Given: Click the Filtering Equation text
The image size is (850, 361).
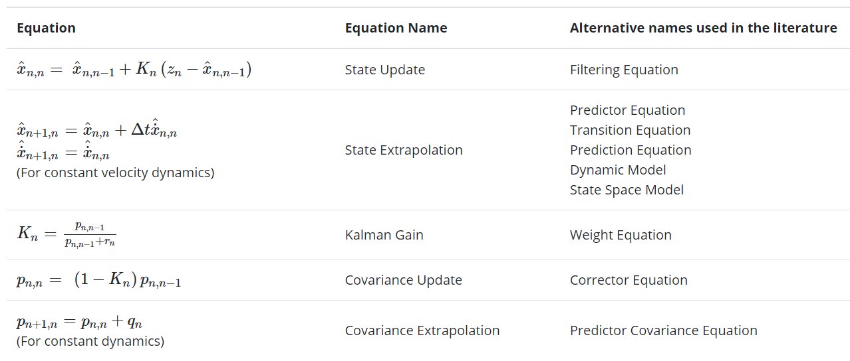Looking at the screenshot, I should [x=624, y=70].
